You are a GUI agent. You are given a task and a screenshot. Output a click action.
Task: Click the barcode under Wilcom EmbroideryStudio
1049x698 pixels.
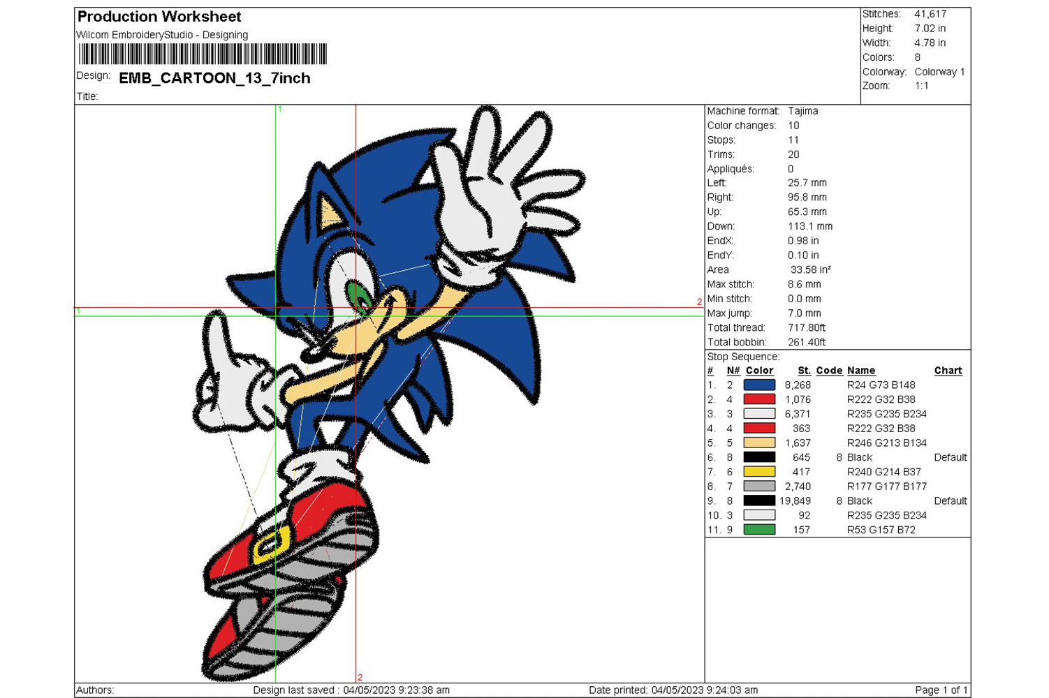pos(203,54)
